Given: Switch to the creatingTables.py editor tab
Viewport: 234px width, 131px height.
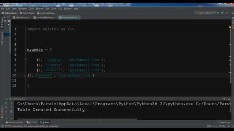Looking at the screenshot, I should 44,17.
